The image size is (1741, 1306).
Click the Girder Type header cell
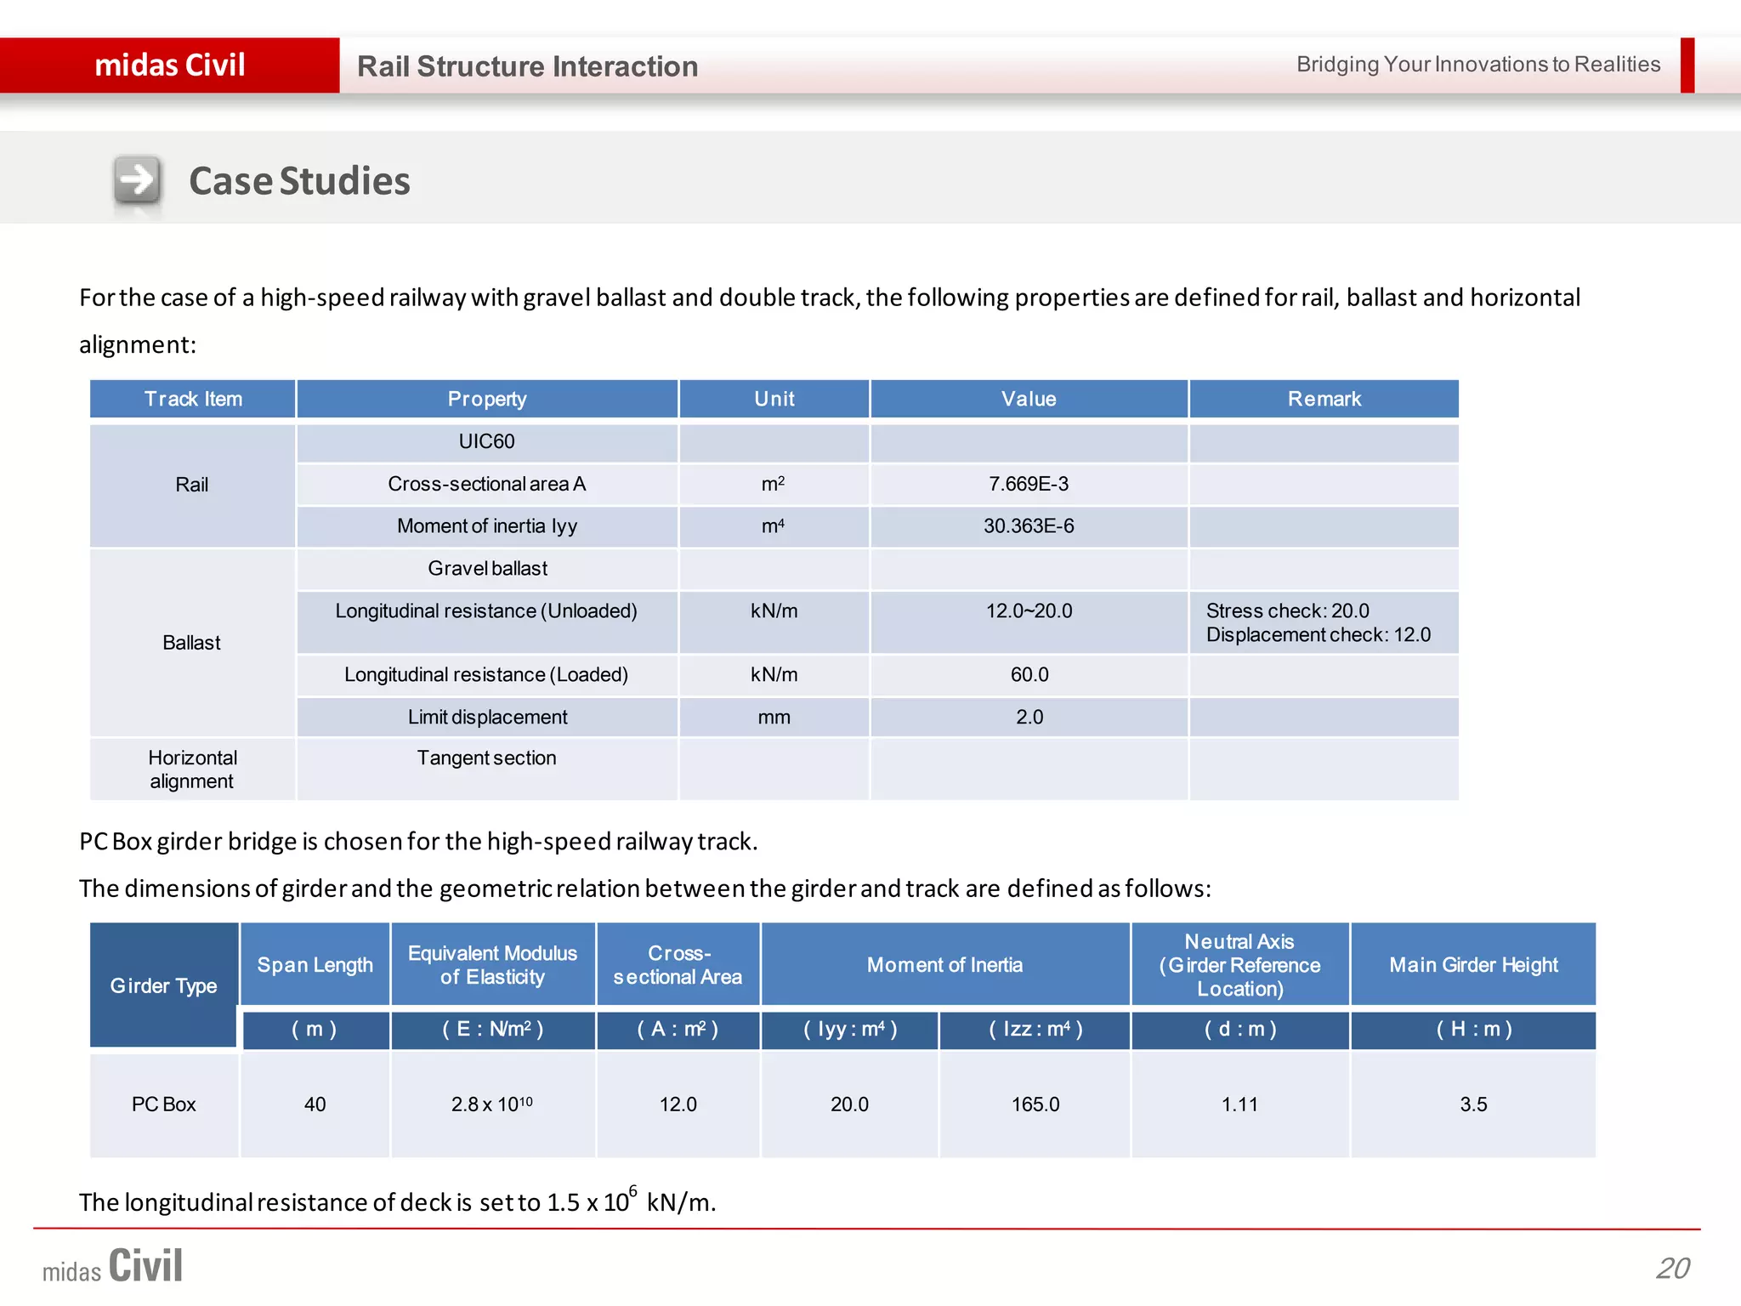tap(163, 985)
